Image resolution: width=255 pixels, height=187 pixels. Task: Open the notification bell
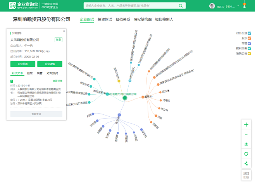[x=244, y=6]
